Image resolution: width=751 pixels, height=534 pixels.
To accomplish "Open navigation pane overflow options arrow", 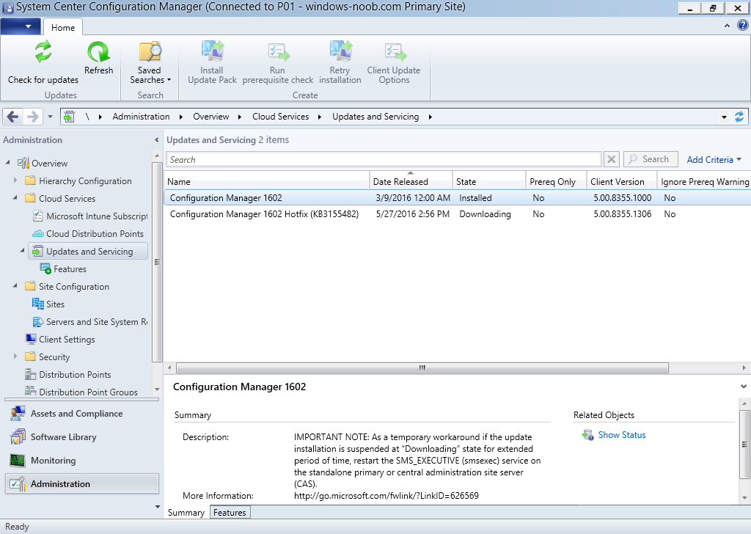I will [x=158, y=507].
